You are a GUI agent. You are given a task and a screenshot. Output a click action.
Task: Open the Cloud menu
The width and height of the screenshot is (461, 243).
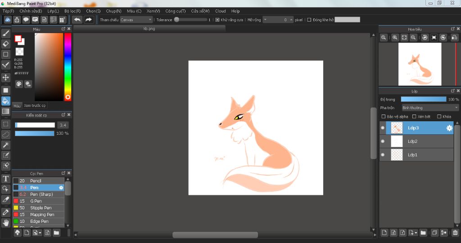220,11
